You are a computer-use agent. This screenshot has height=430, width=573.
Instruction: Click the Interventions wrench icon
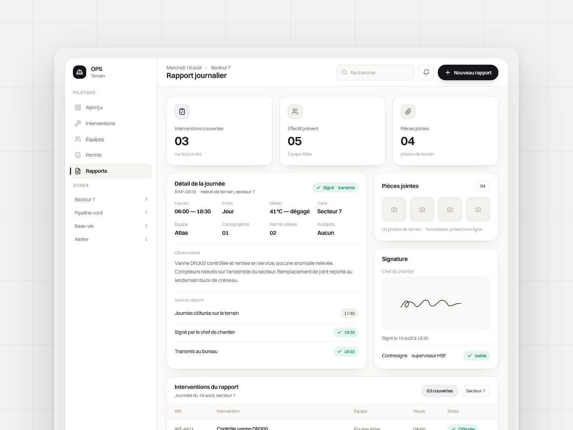pyautogui.click(x=78, y=123)
